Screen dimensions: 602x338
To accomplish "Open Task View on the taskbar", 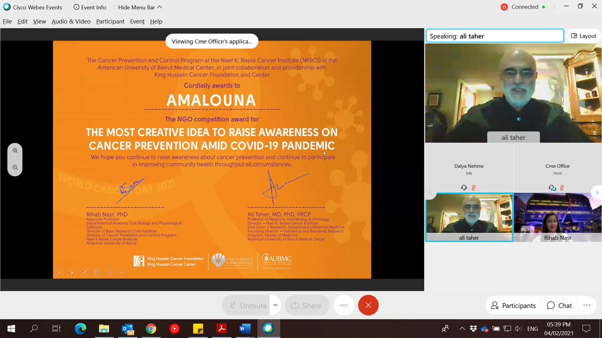I will [56, 328].
